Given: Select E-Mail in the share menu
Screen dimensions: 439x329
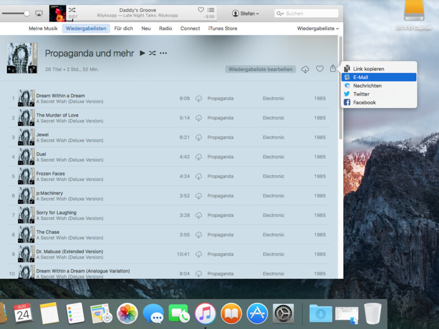Looking at the screenshot, I should (379, 77).
